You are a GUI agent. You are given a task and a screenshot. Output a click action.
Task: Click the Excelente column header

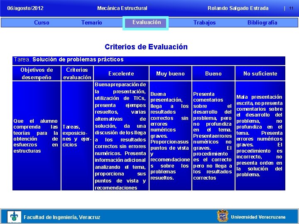[x=121, y=73]
